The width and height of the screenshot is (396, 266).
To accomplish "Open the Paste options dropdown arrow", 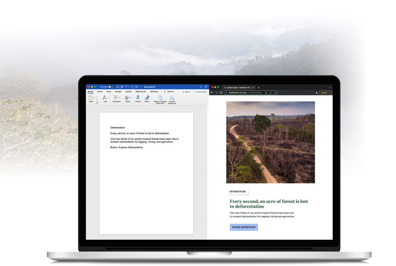I will (x=94, y=98).
